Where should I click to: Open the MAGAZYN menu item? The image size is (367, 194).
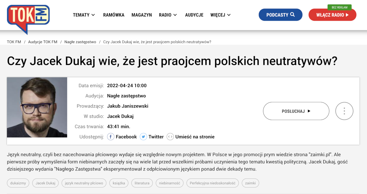tap(142, 15)
